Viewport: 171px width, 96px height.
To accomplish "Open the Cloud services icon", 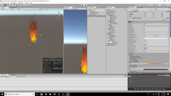I will 144,5.
